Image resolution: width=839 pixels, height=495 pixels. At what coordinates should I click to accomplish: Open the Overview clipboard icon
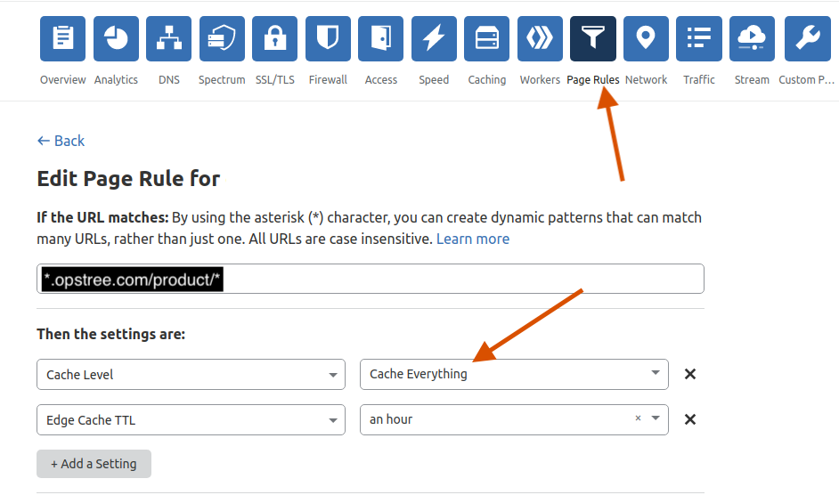pos(63,38)
